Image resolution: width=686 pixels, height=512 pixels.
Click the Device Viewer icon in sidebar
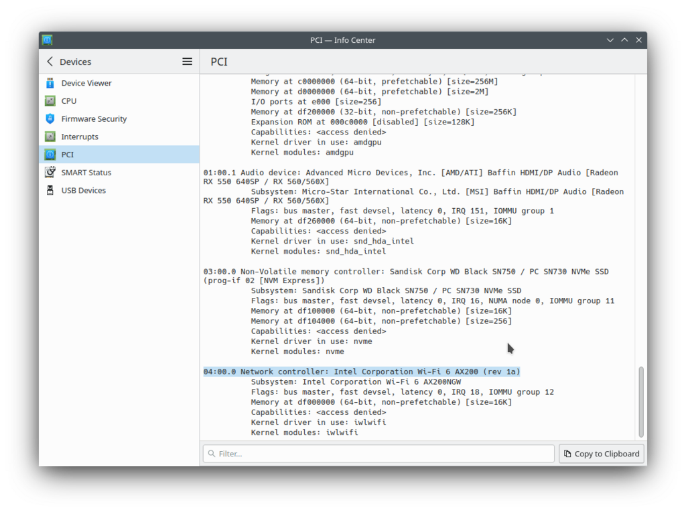[50, 83]
